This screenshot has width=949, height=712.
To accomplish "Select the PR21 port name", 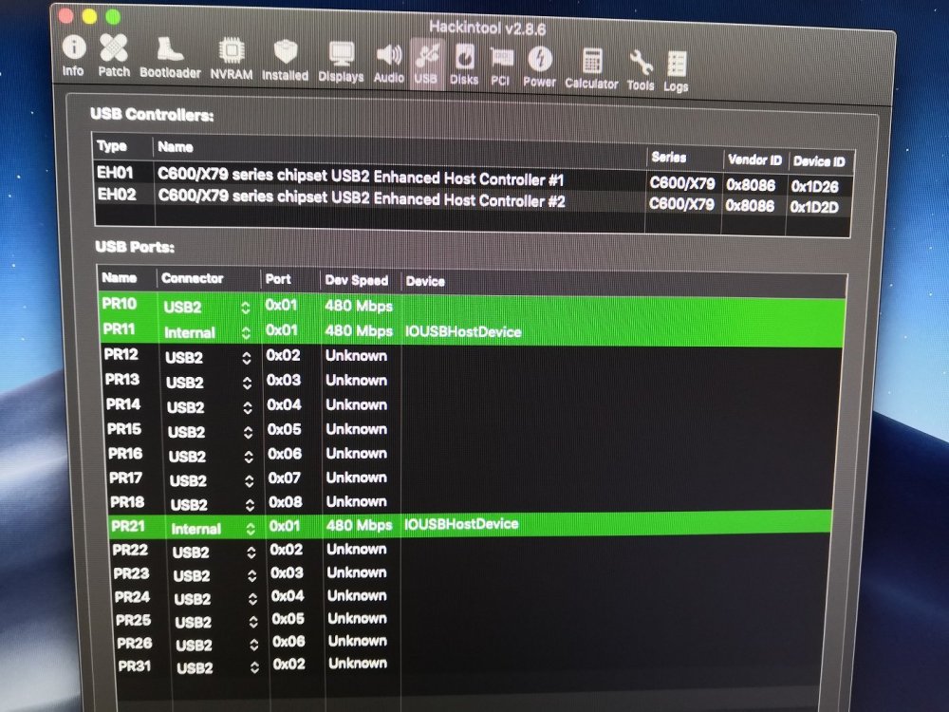I will click(x=128, y=526).
